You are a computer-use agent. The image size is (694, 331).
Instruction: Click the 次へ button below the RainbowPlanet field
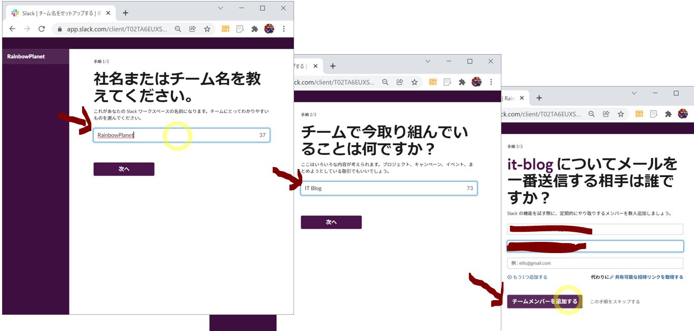[x=124, y=169]
